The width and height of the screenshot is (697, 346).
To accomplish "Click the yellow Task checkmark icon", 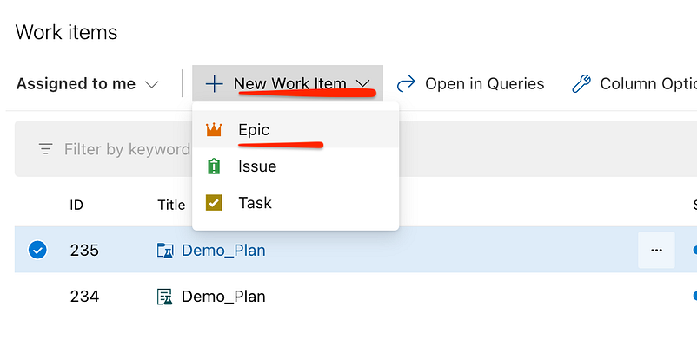I will pos(214,203).
